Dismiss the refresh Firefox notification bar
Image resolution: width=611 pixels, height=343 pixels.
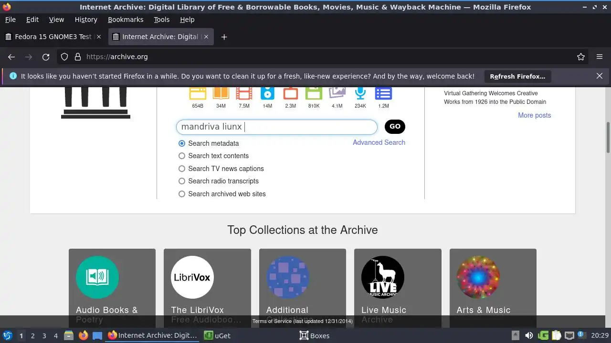coord(600,76)
